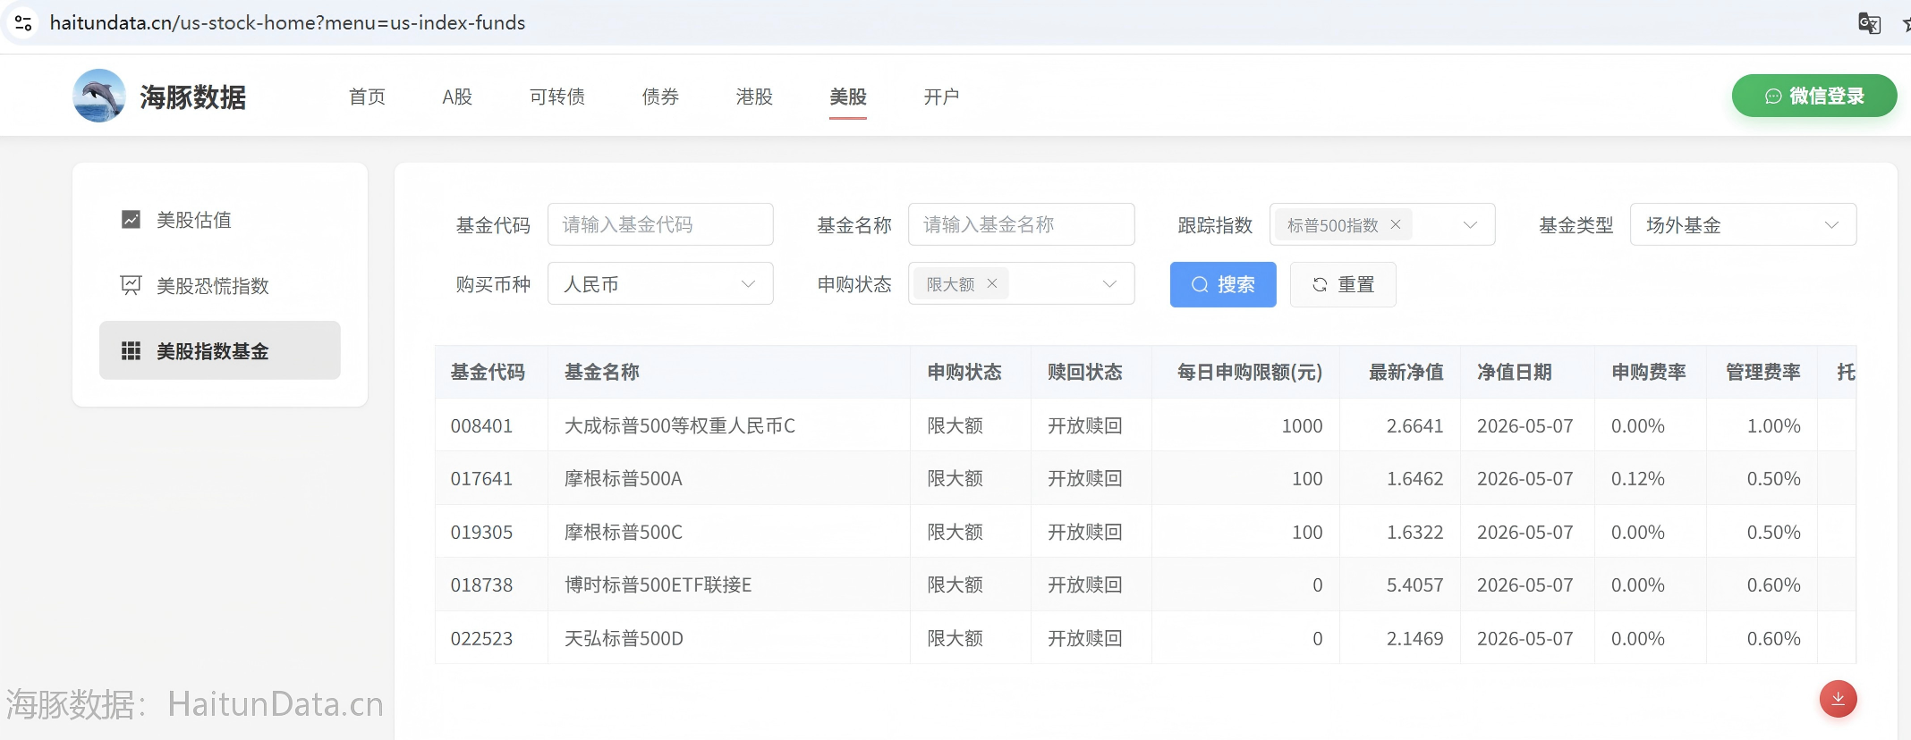This screenshot has width=1911, height=740.
Task: Select 美股指数基金 in sidebar
Action: 220,350
